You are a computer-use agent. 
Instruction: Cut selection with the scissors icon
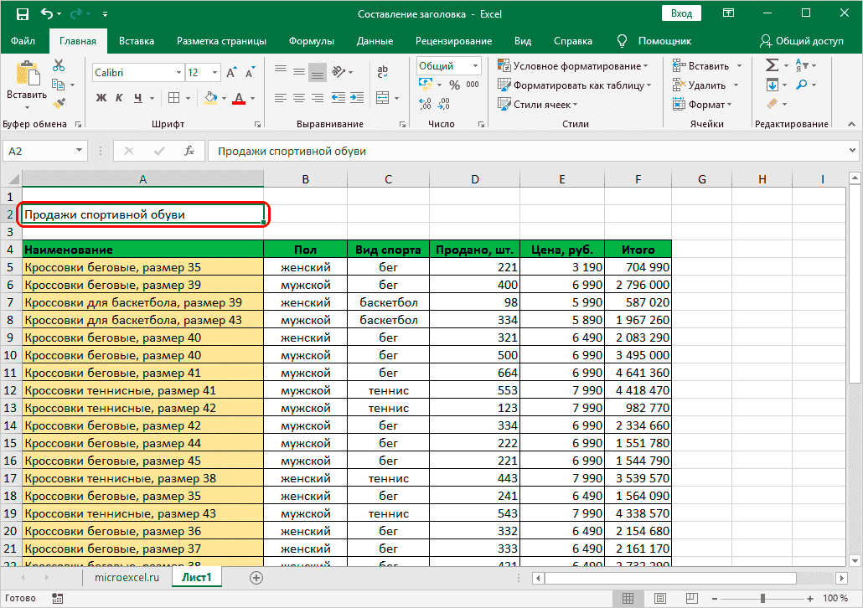pos(59,66)
